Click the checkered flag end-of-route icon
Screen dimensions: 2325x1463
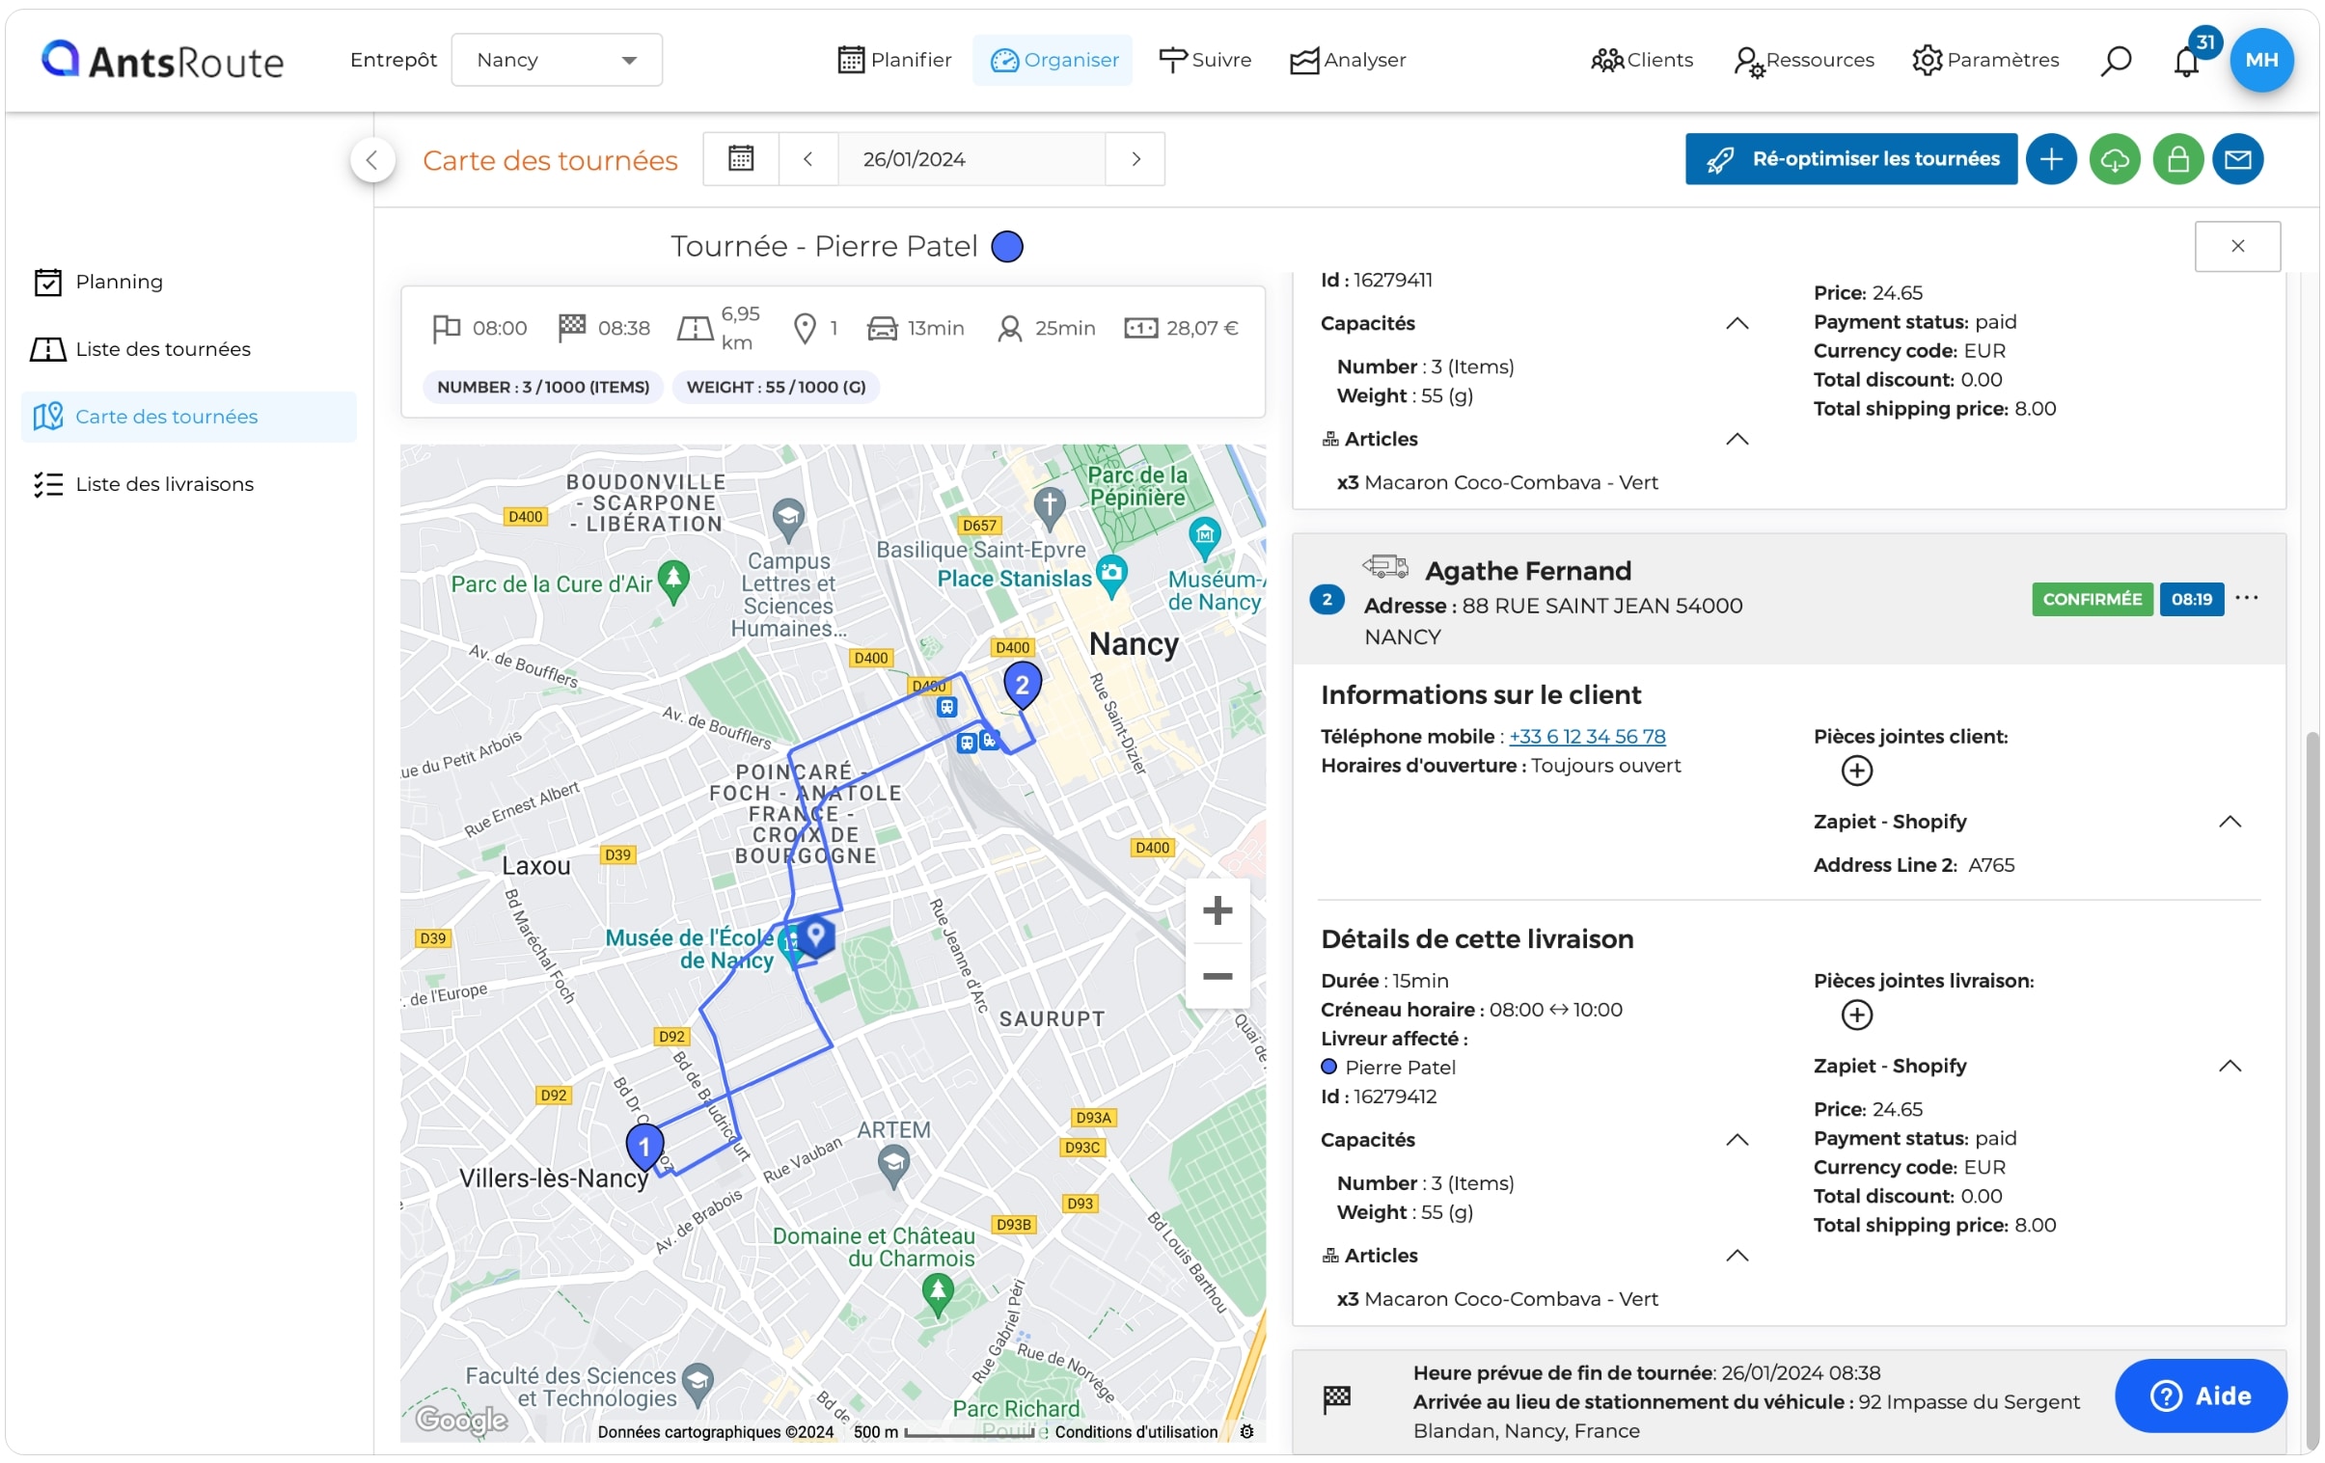pyautogui.click(x=1336, y=1398)
